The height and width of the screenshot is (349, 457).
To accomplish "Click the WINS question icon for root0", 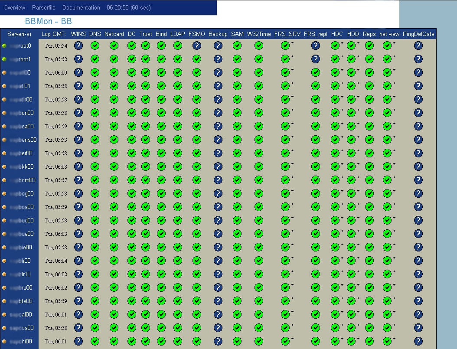I will coord(78,46).
